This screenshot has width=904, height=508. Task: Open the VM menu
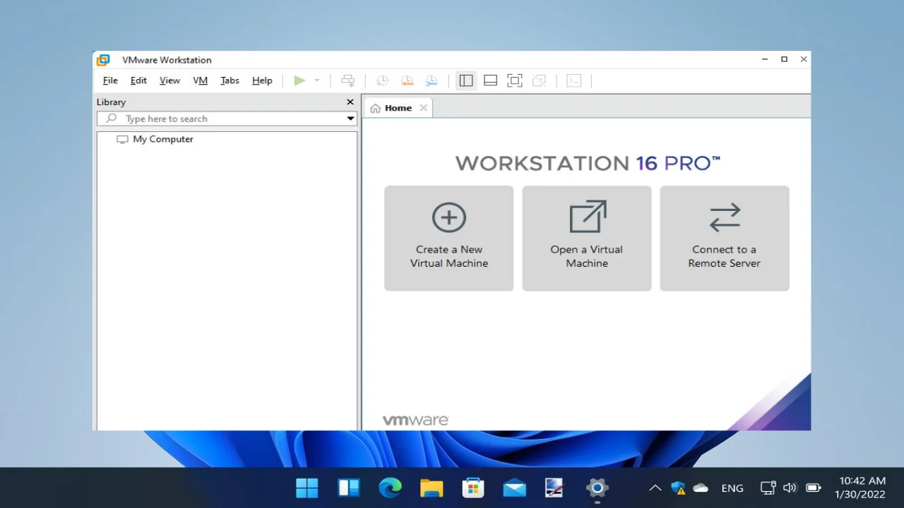pos(201,80)
